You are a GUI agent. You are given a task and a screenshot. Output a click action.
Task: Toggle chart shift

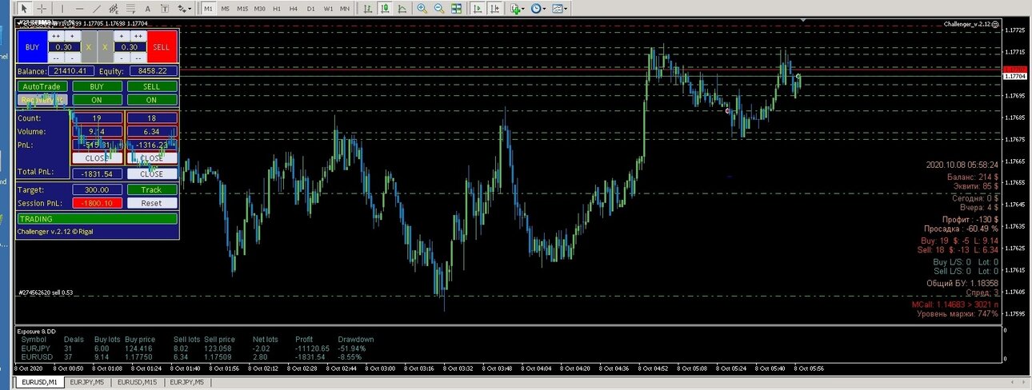click(495, 8)
